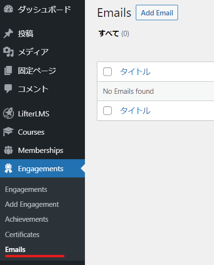Click the Memberships group icon
The height and width of the screenshot is (265, 214).
coord(8,150)
